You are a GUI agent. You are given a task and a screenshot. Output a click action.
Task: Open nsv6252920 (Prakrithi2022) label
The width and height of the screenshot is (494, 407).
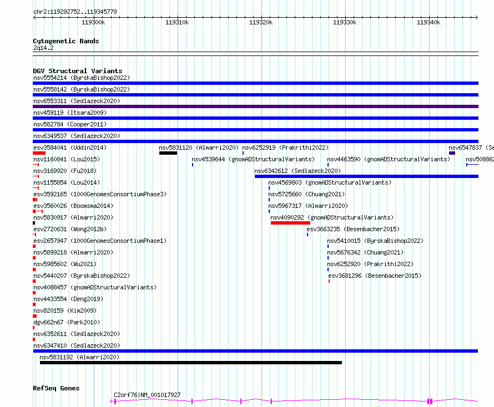(x=370, y=264)
